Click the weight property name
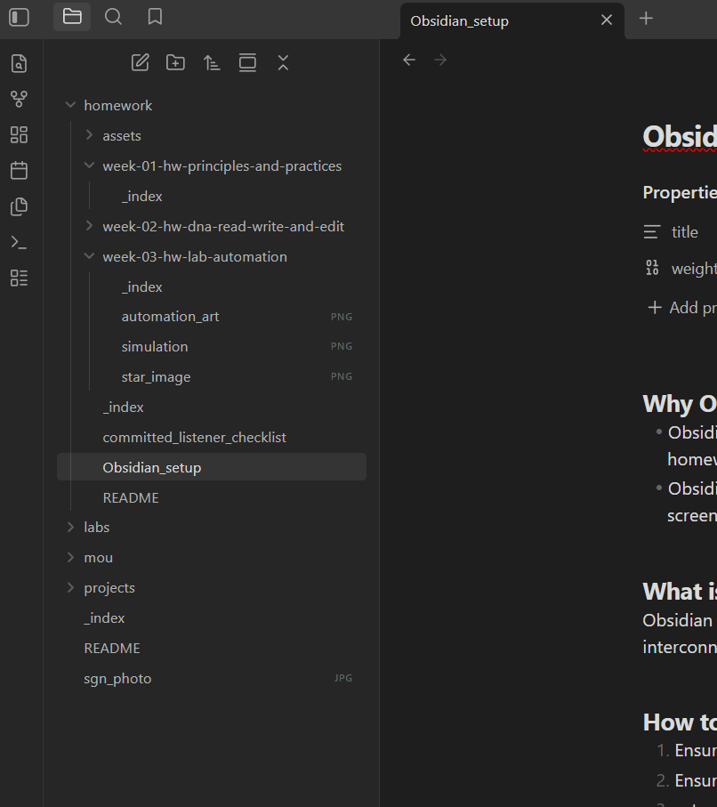The image size is (717, 807). (x=694, y=269)
